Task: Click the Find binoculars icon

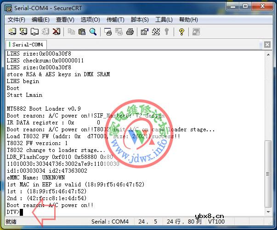Action: click(93, 32)
